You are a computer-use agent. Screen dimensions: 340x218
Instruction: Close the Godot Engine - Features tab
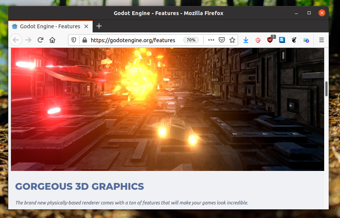pyautogui.click(x=86, y=26)
